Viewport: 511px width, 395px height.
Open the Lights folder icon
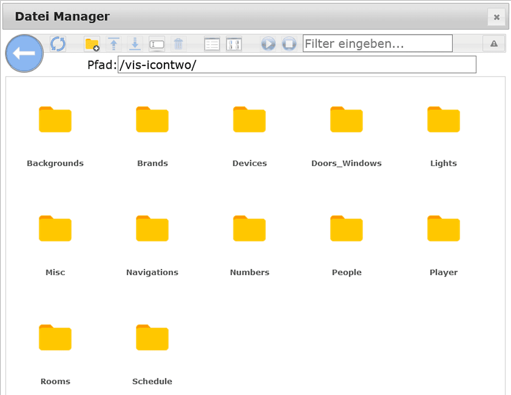[x=443, y=120]
